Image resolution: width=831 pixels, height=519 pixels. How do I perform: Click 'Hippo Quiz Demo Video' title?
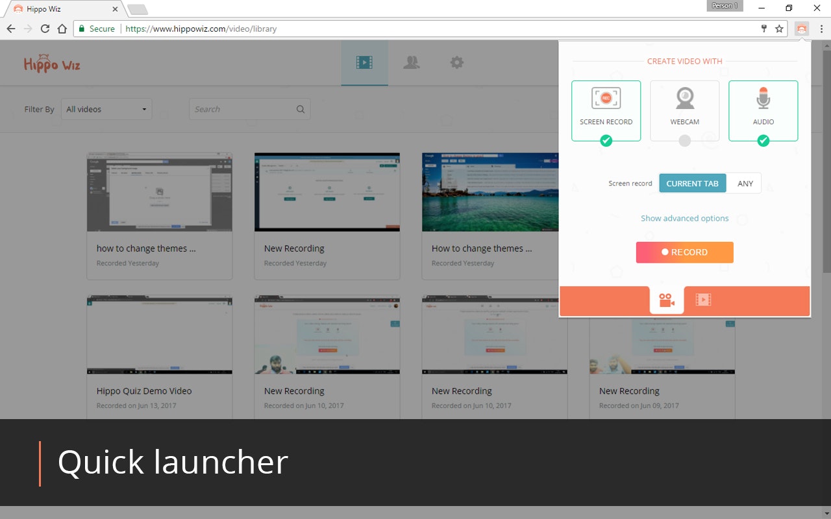(144, 391)
